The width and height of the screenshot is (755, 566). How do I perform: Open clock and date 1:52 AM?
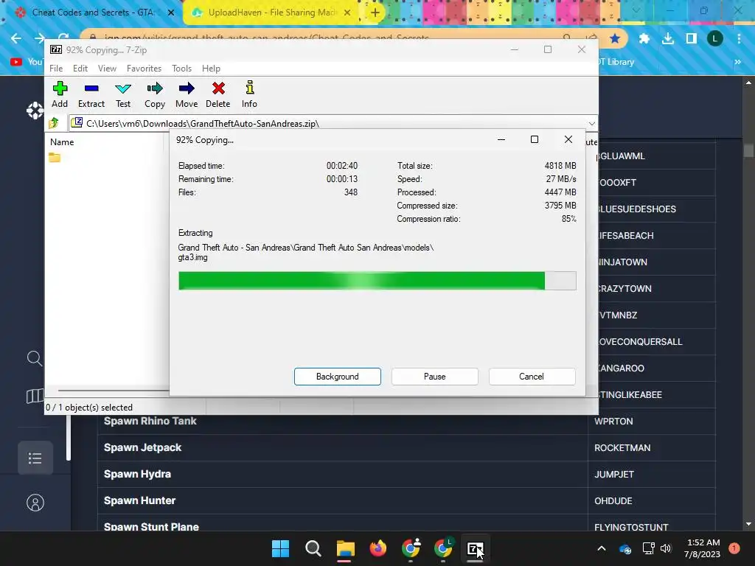click(x=703, y=548)
